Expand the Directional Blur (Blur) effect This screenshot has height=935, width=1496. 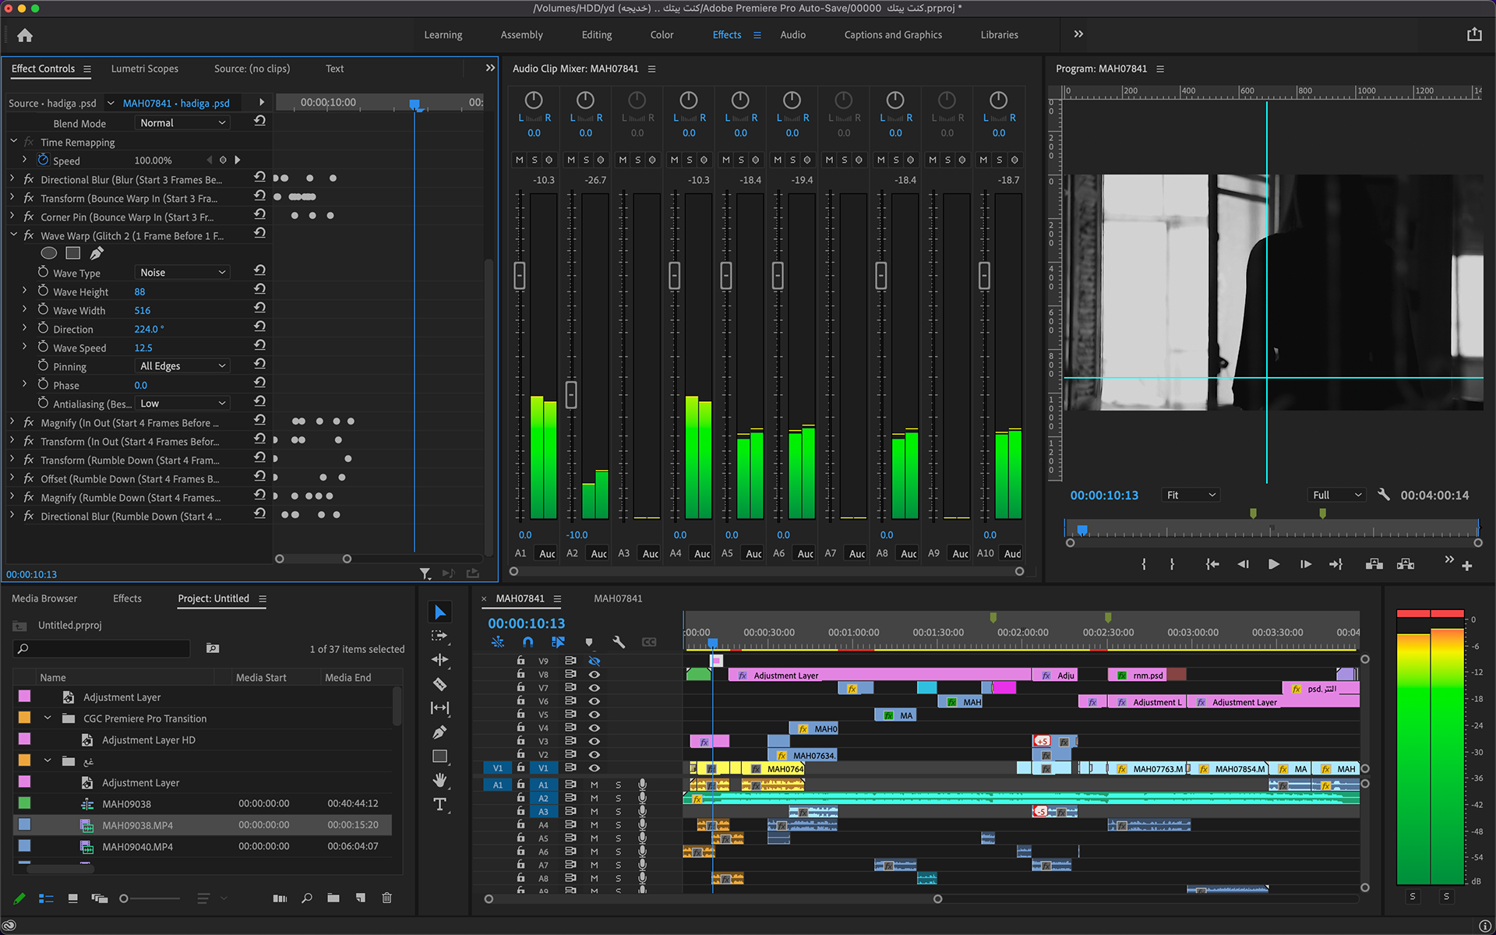(13, 179)
